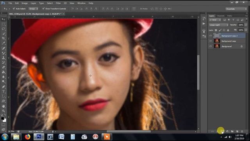Open the File menu
Viewport: 250px width, 141px height.
(10, 3)
